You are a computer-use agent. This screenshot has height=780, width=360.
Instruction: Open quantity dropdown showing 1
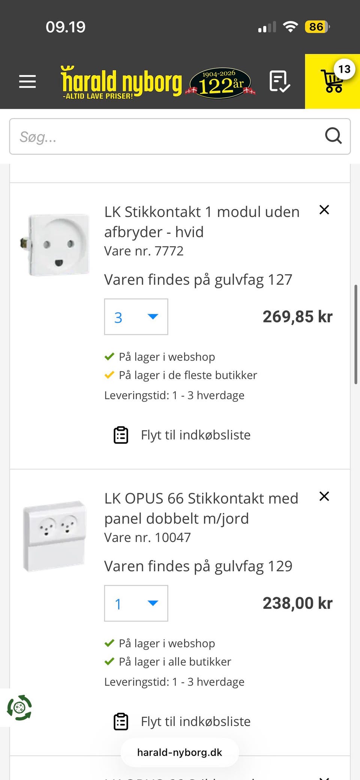click(x=136, y=603)
